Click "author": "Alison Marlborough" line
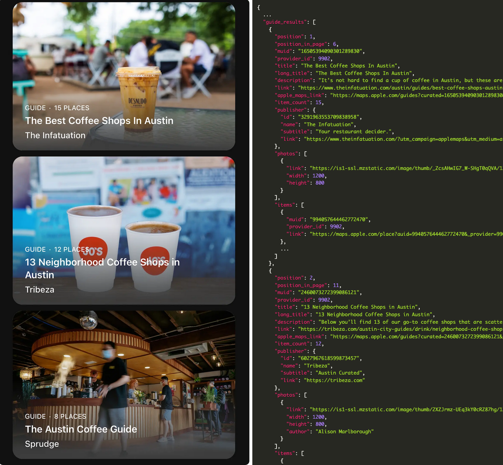Viewport: 503px width, 465px height. [x=330, y=432]
